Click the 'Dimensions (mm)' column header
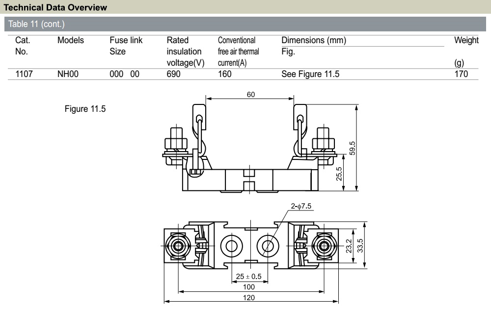491x309 pixels. coord(314,40)
